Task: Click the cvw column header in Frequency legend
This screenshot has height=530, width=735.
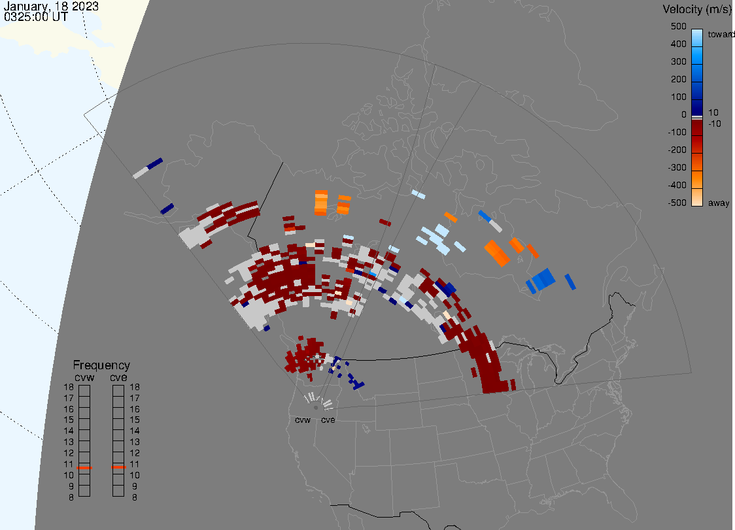Action: click(x=84, y=376)
